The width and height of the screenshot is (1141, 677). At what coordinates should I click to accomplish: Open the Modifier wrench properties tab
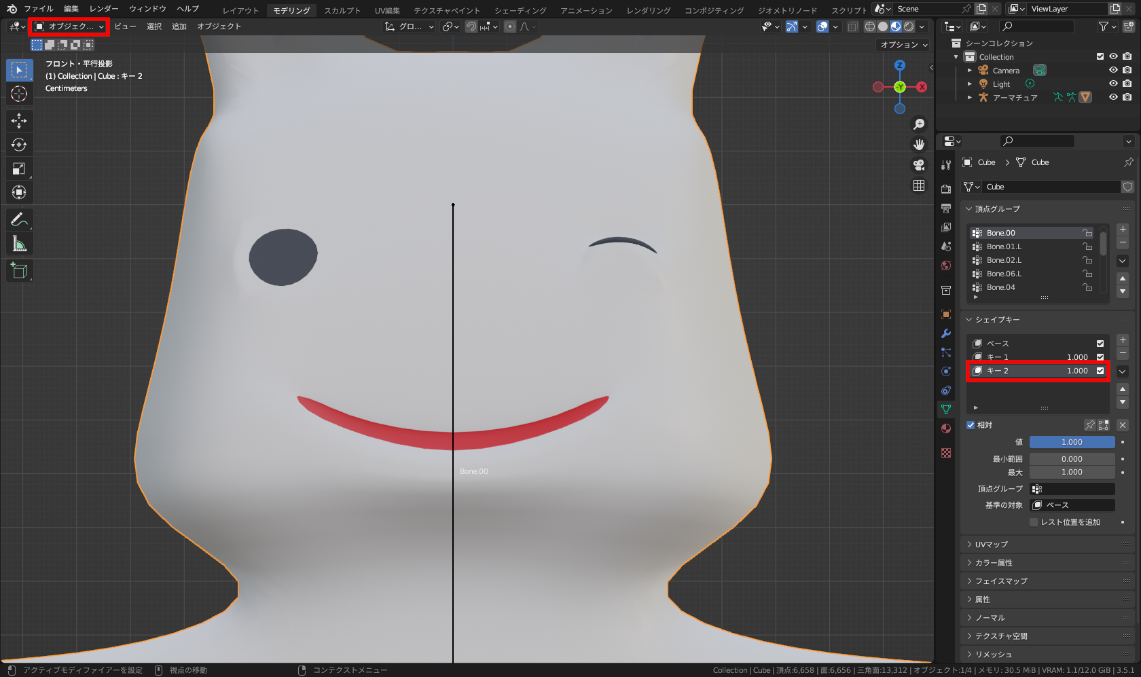click(946, 333)
